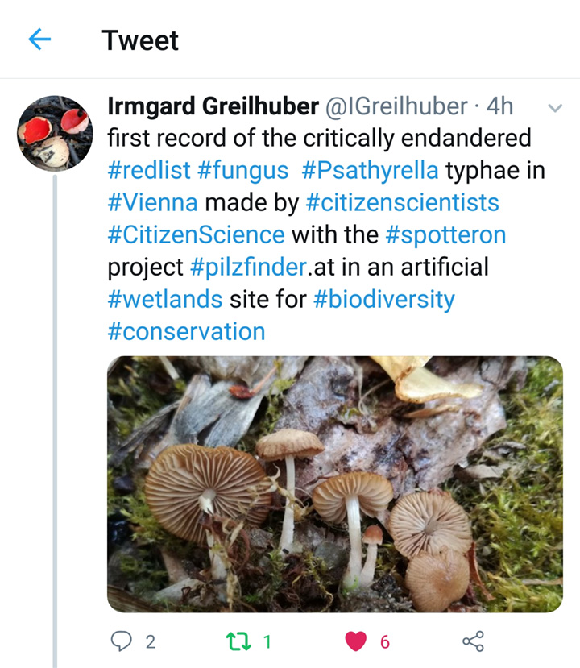Tap the back arrow icon
Screen dimensions: 580x668
[39, 39]
